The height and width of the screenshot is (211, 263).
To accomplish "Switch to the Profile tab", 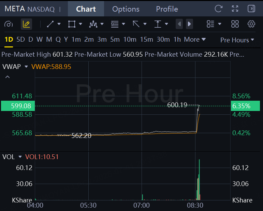I will (167, 9).
